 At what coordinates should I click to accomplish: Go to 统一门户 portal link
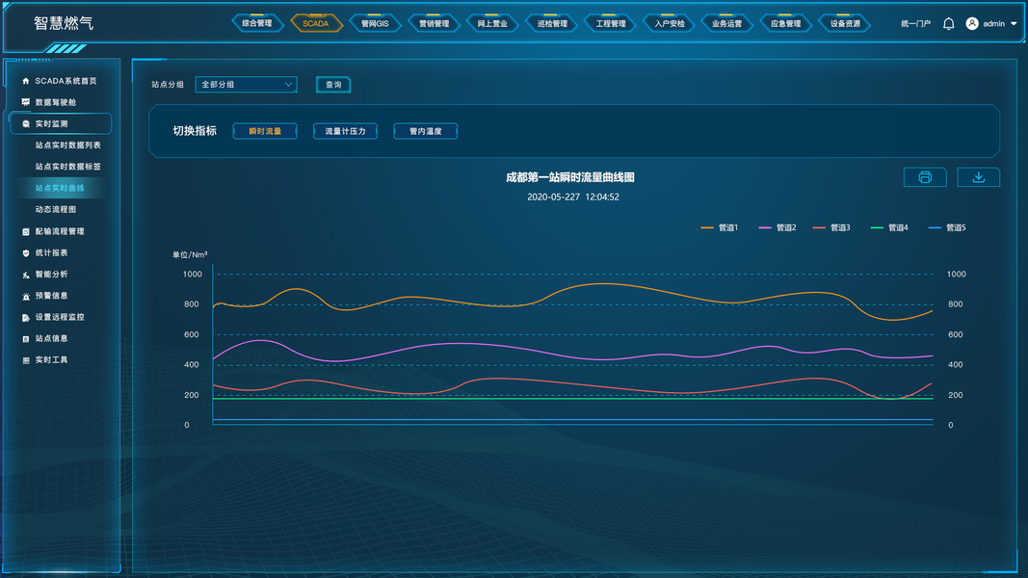[915, 23]
